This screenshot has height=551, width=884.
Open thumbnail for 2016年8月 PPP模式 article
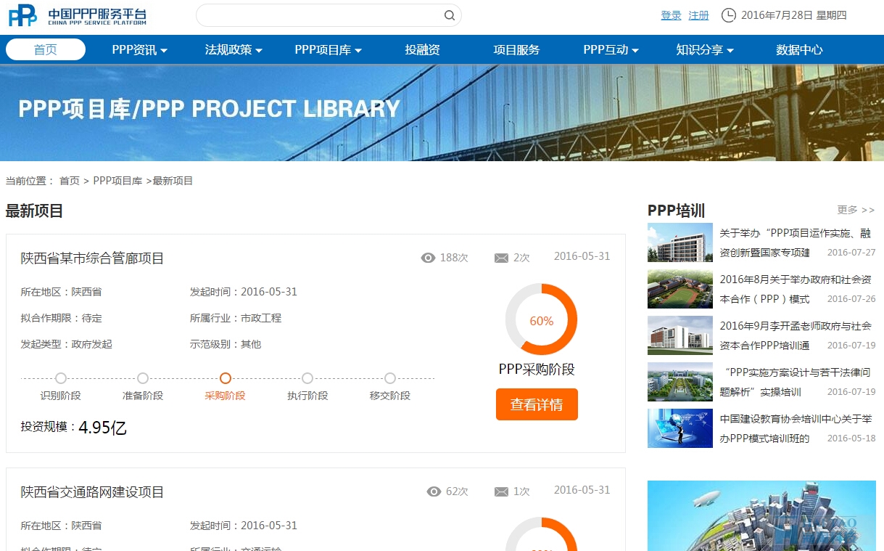[x=680, y=289]
